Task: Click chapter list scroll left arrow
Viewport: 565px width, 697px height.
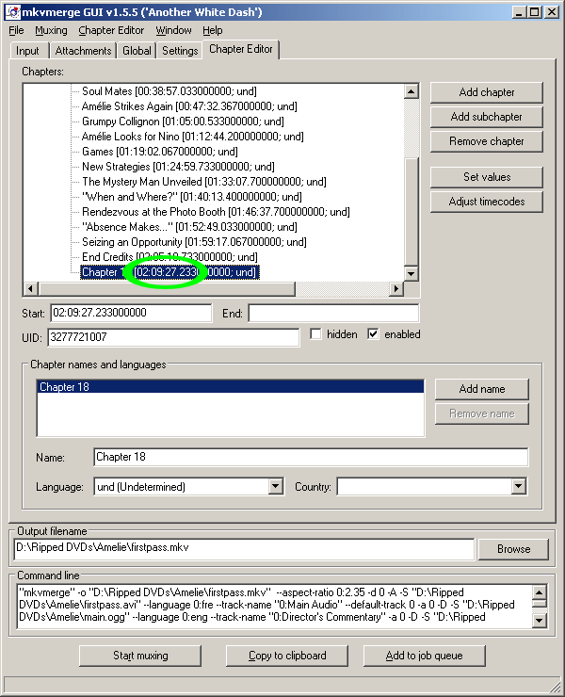Action: point(30,288)
